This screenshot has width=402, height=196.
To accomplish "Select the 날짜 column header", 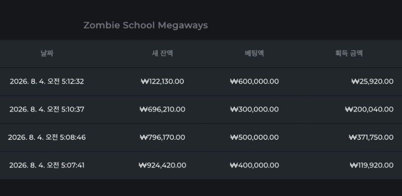I will click(x=47, y=53).
